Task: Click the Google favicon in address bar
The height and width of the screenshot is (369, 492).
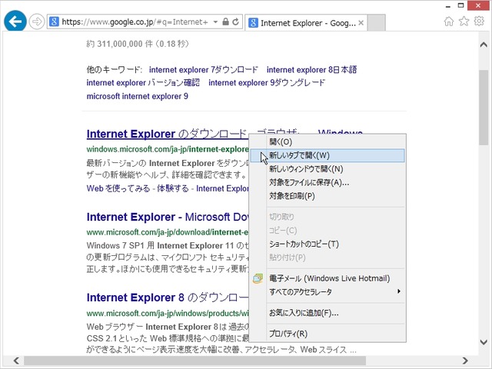Action: click(54, 22)
